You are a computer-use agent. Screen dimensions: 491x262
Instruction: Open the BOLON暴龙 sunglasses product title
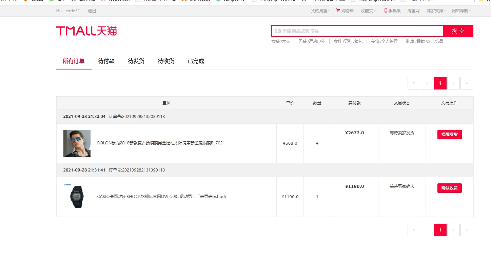[x=161, y=143]
